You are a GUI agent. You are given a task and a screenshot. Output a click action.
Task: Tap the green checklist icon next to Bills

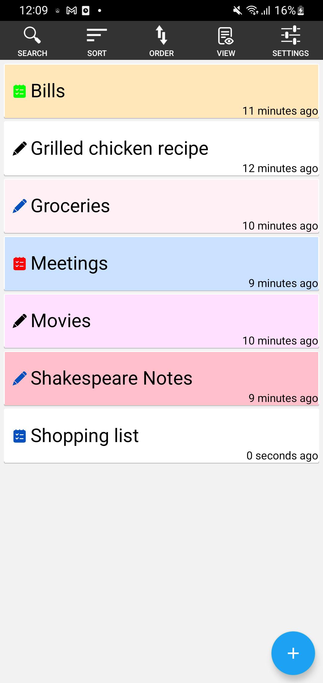tap(19, 91)
